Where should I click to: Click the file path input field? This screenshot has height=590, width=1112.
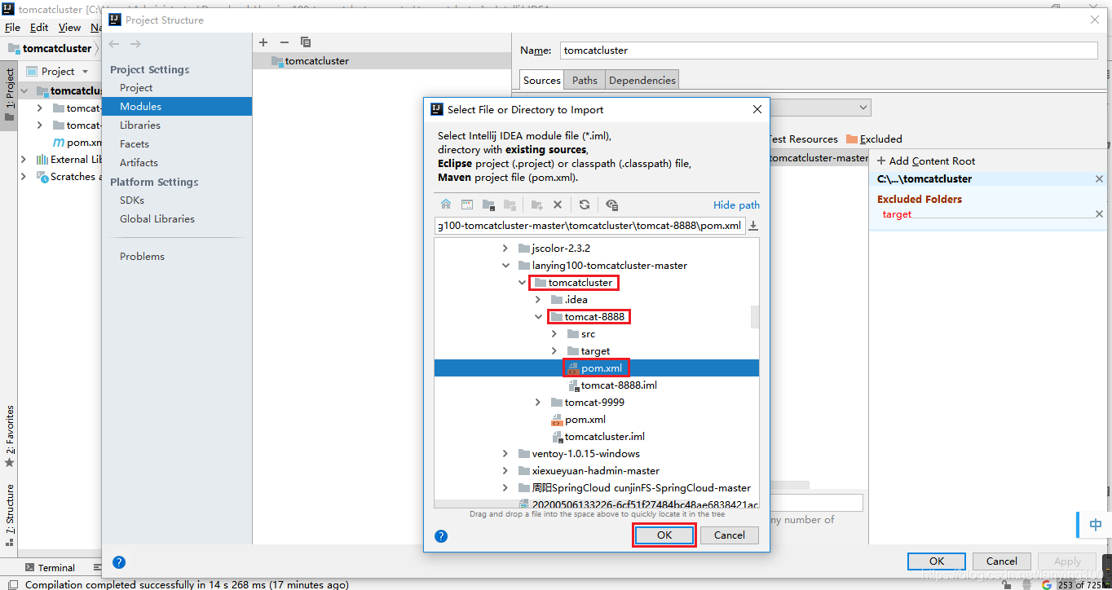pyautogui.click(x=590, y=226)
